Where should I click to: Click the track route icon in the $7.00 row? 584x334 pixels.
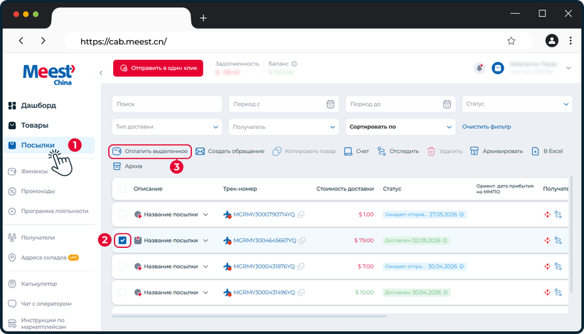(x=558, y=267)
